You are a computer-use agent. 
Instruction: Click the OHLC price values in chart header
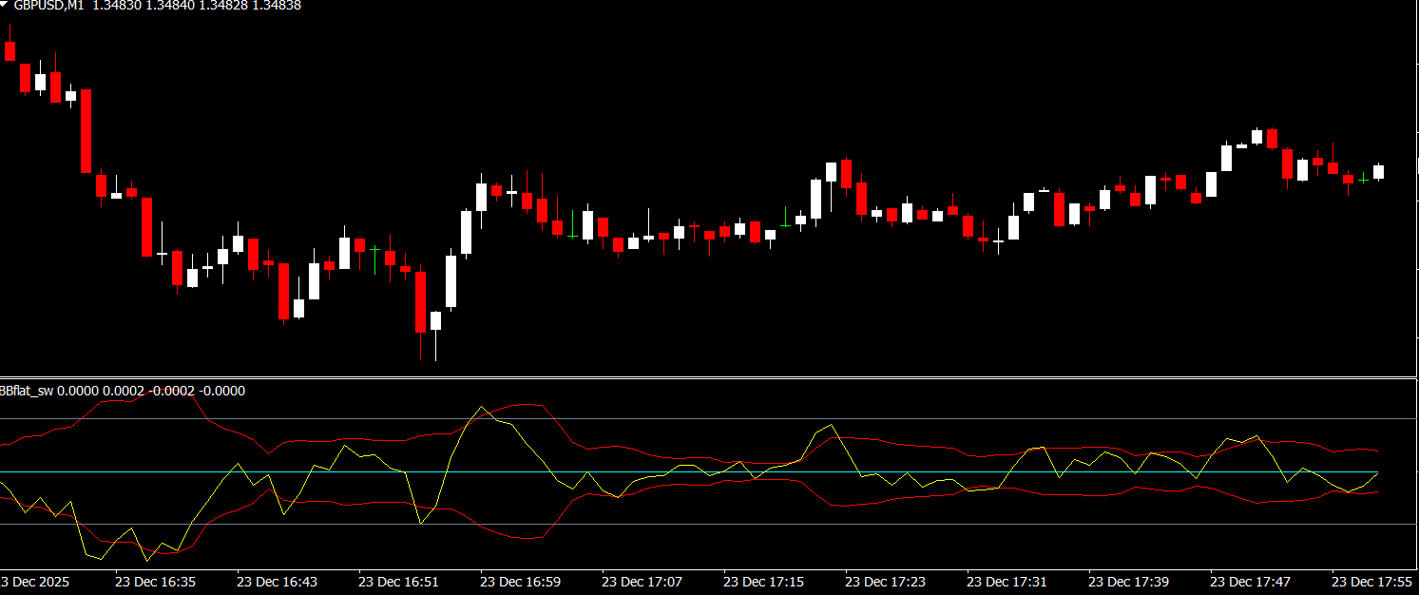[197, 6]
